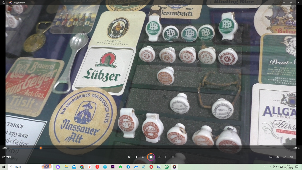Skip back 10 seconds
The image size is (302, 170).
tap(143, 157)
